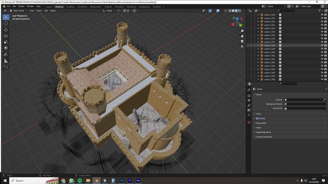The image size is (328, 184).
Task: Enable the Gravity checkbox
Action: click(x=257, y=118)
